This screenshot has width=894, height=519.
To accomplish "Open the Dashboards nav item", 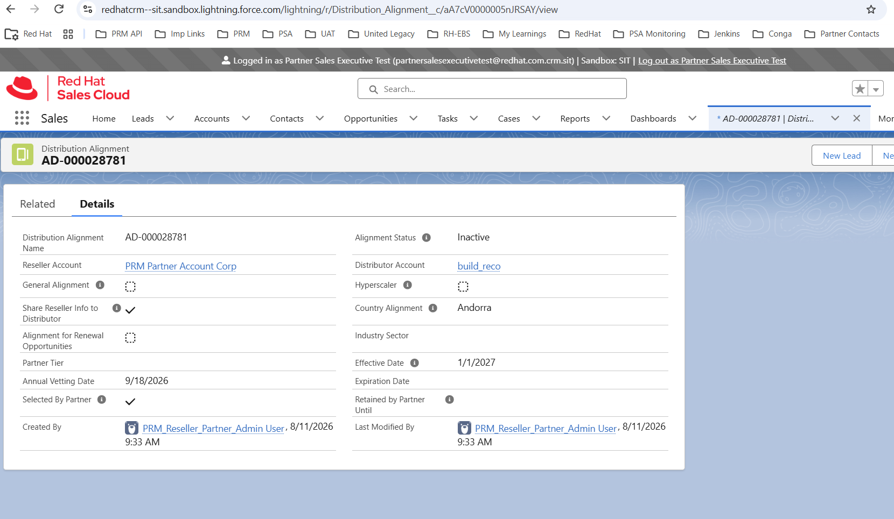I will pyautogui.click(x=653, y=119).
